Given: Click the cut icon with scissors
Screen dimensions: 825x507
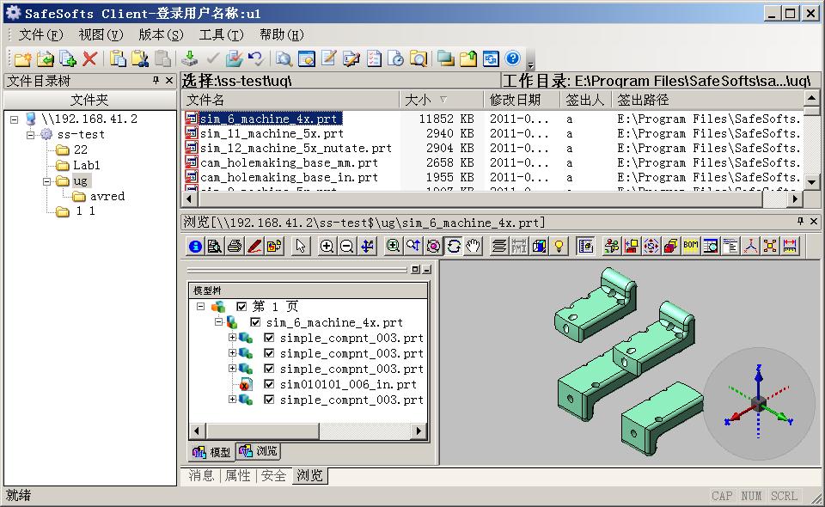Looking at the screenshot, I should [x=140, y=58].
